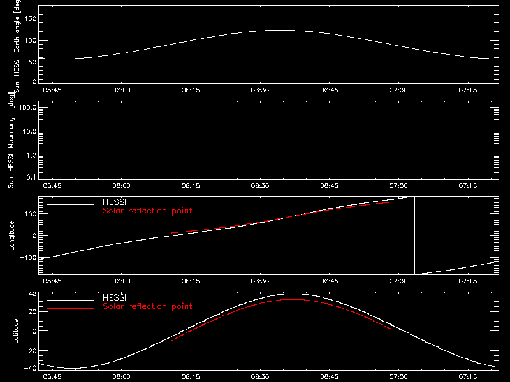The width and height of the screenshot is (510, 382).
Task: Click the 1.0 tick on Moon angle axis
Action: point(31,155)
